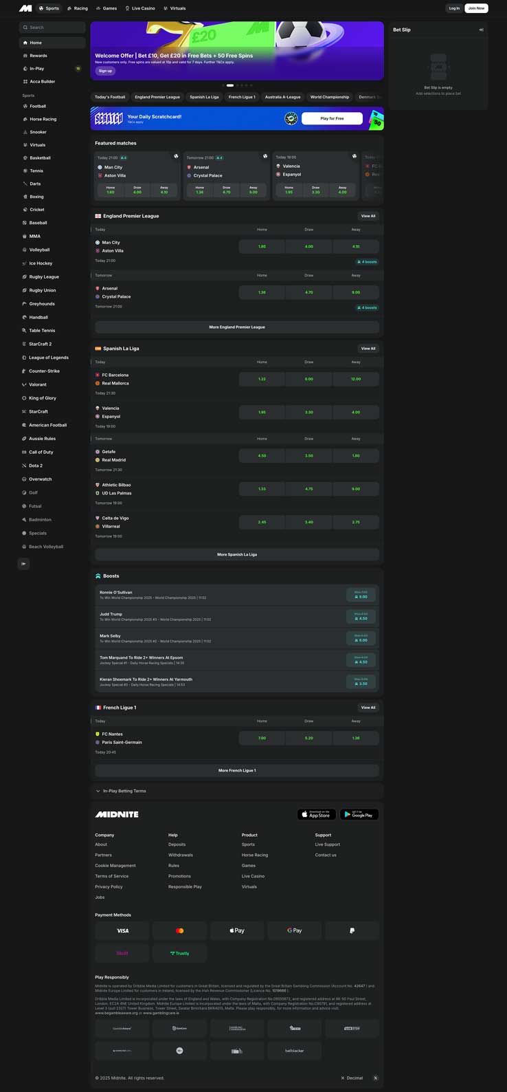Open Football in the sports sidebar
507x1092 pixels.
pyautogui.click(x=52, y=106)
